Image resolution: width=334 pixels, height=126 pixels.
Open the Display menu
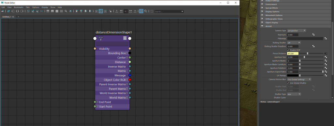click(45, 7)
